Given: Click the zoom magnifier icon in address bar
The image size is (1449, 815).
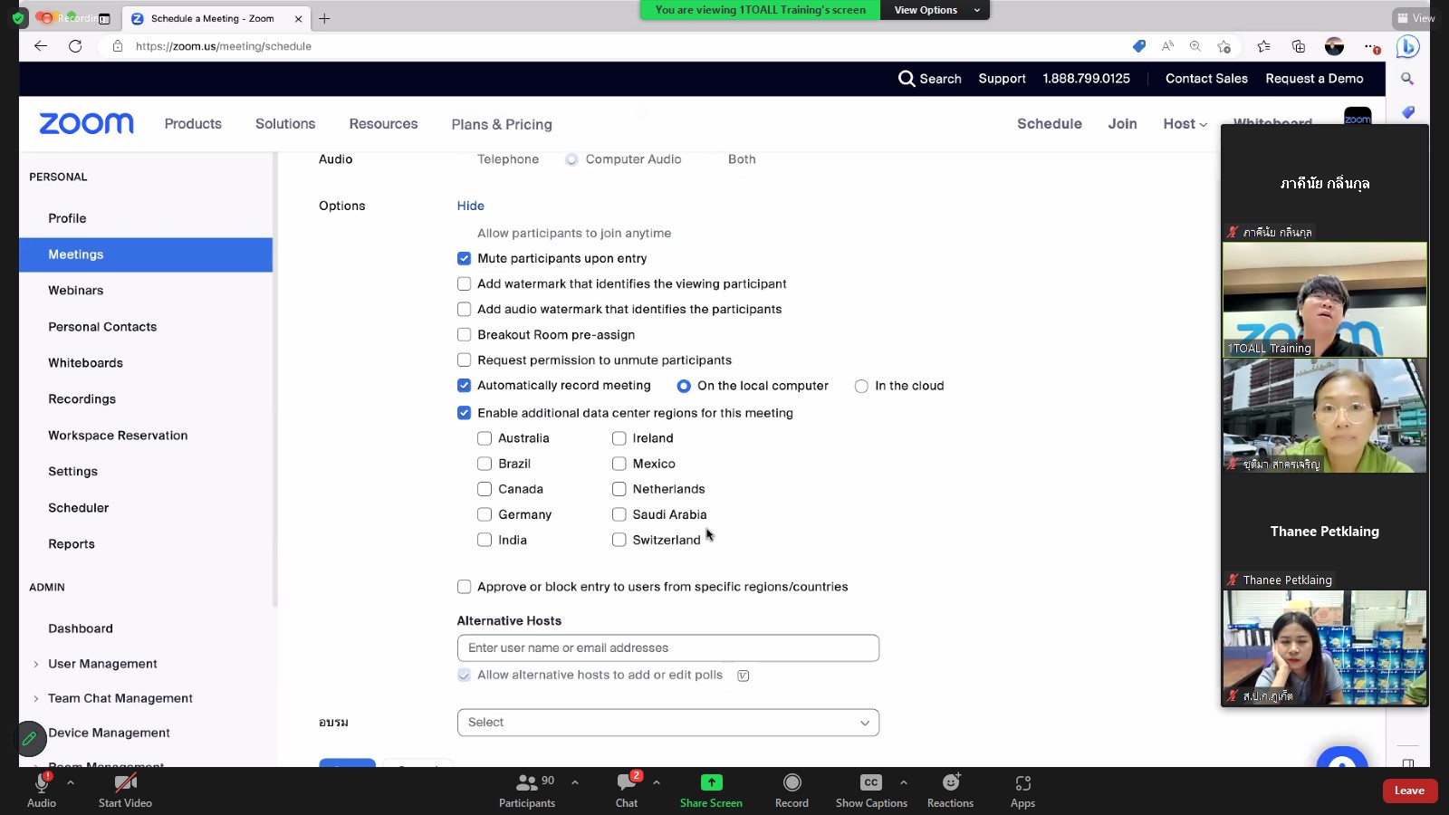Looking at the screenshot, I should 1195,46.
